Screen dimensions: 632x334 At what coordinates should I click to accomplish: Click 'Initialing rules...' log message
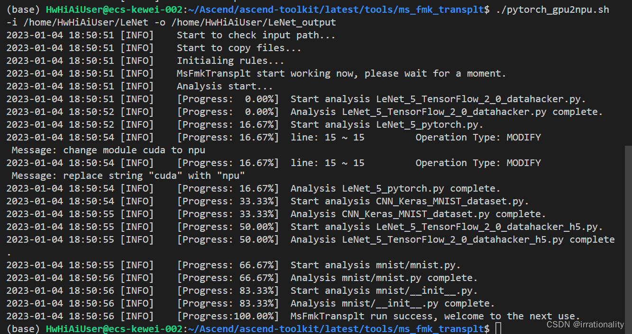(x=230, y=61)
